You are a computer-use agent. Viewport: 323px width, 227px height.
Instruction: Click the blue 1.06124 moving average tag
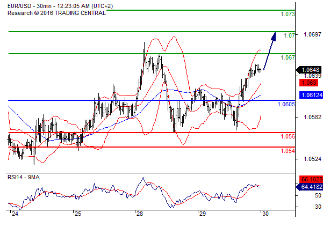click(311, 95)
